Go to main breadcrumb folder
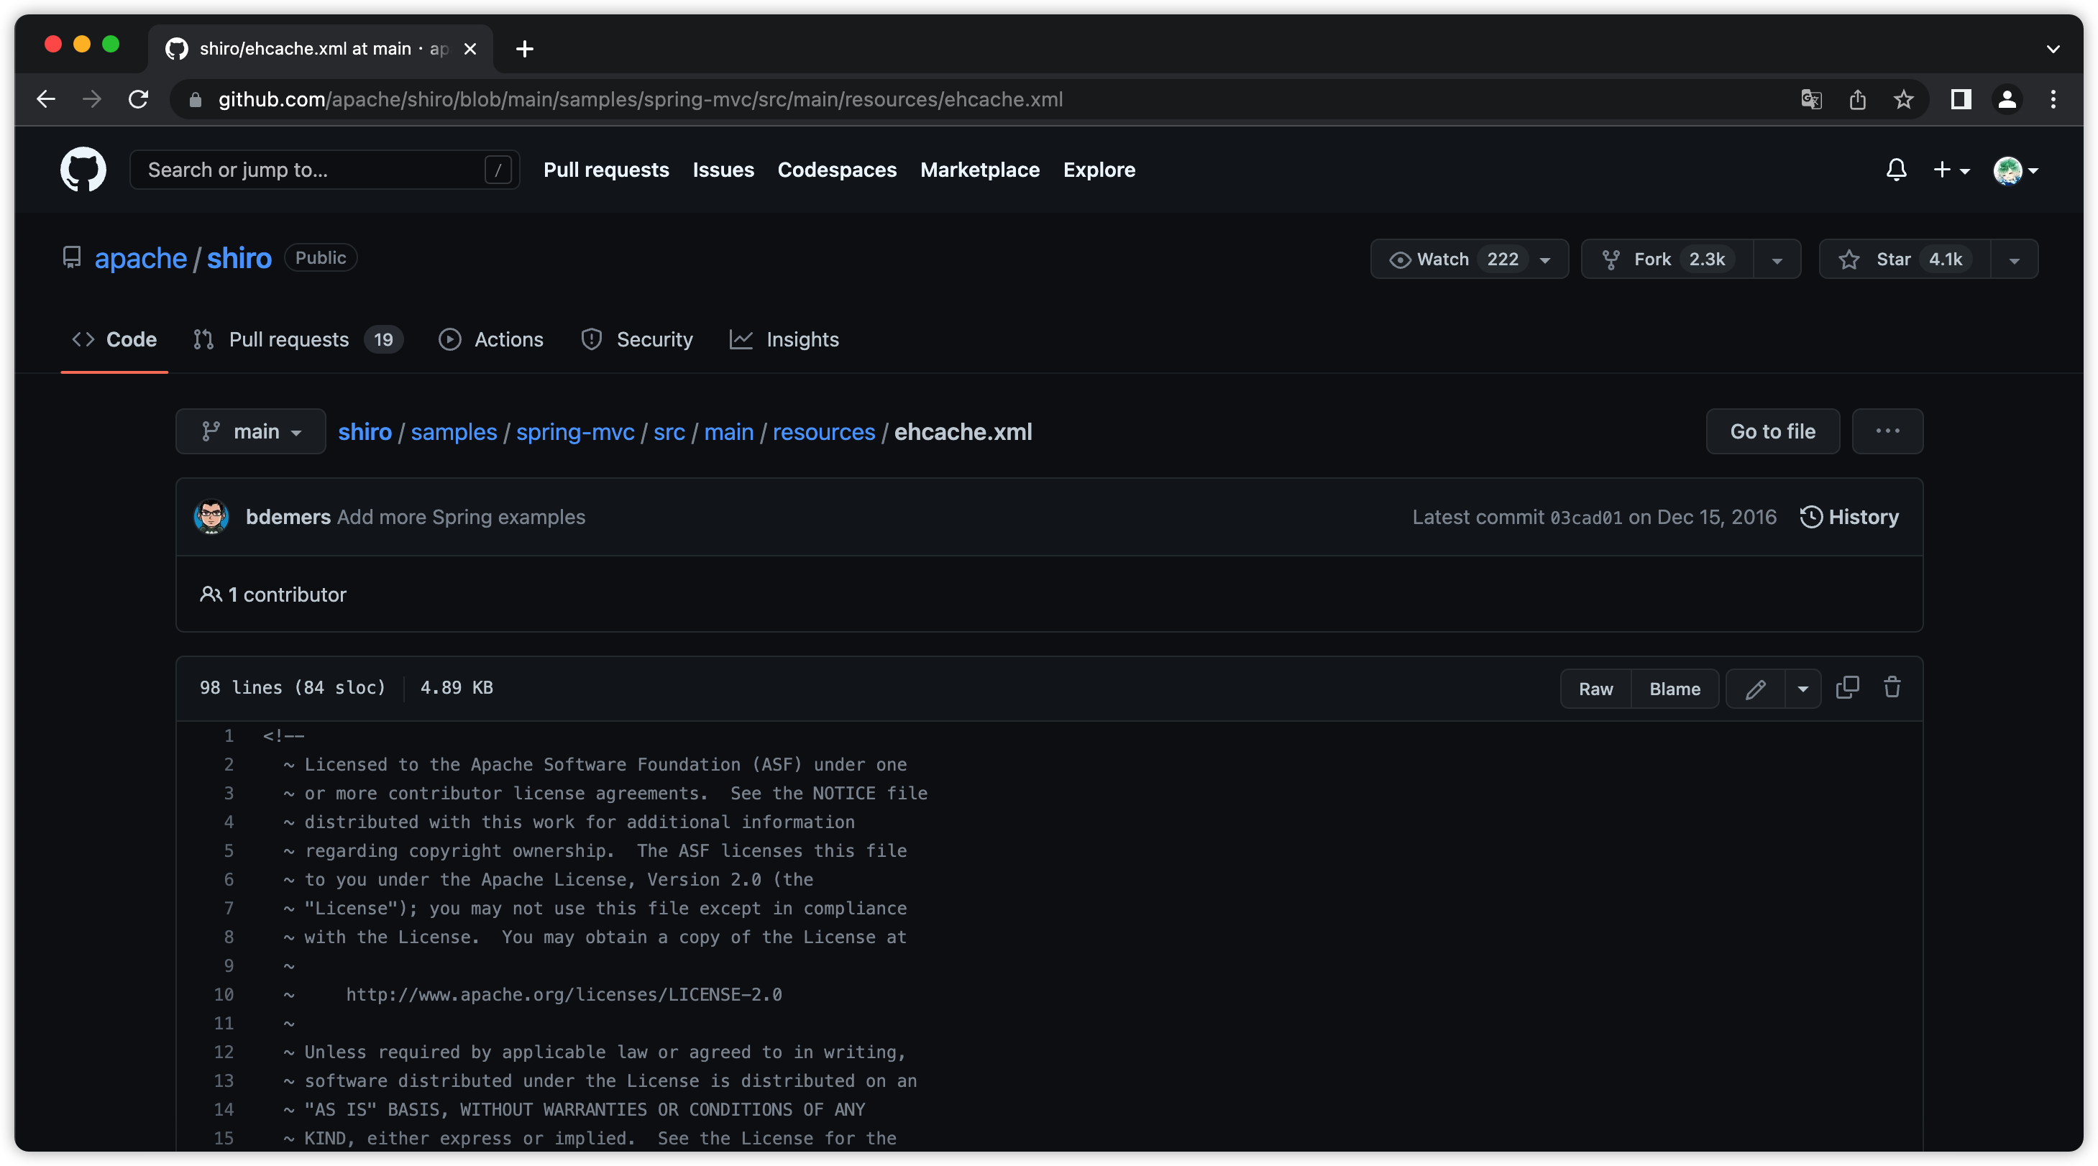Image resolution: width=2098 pixels, height=1166 pixels. pos(729,431)
